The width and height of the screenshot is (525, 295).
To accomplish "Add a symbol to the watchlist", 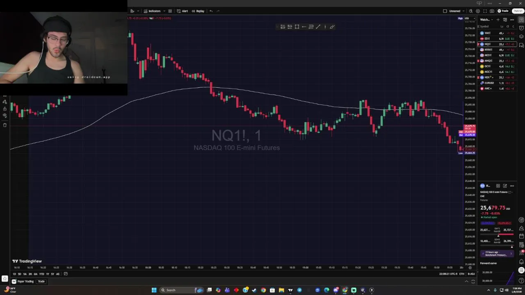I will point(498,20).
